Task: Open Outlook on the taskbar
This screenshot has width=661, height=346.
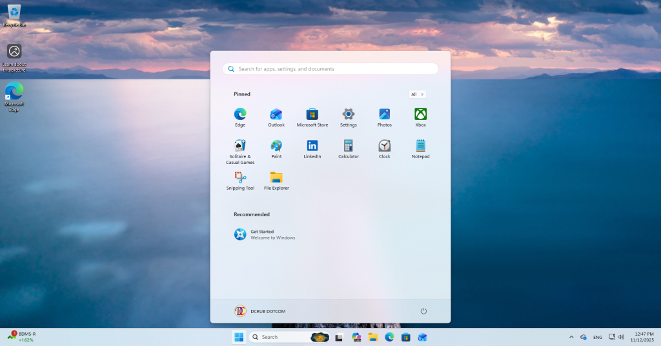Action: tap(422, 337)
